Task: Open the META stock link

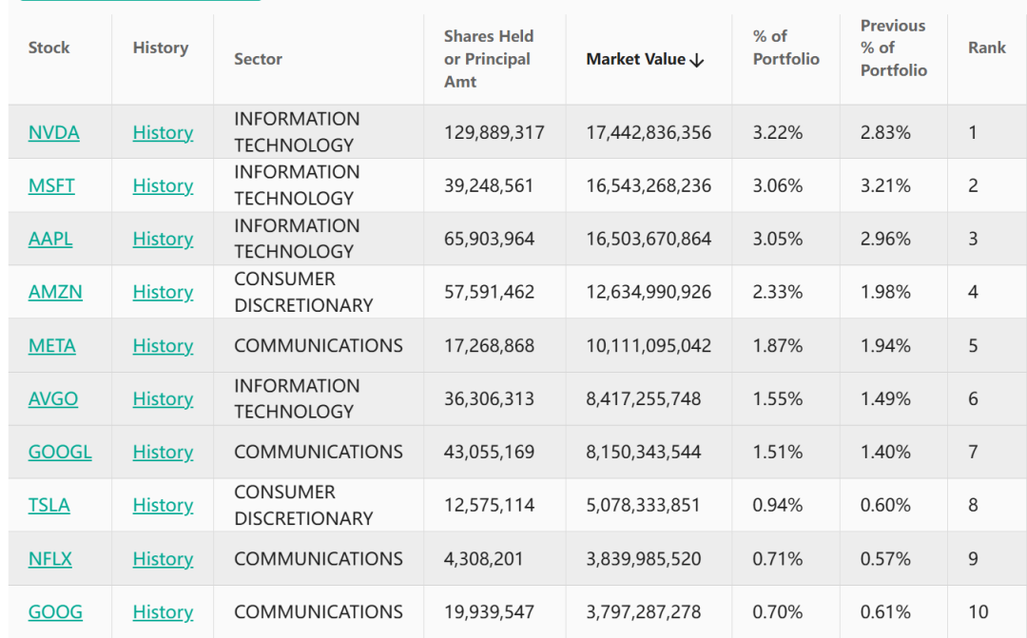Action: point(52,346)
